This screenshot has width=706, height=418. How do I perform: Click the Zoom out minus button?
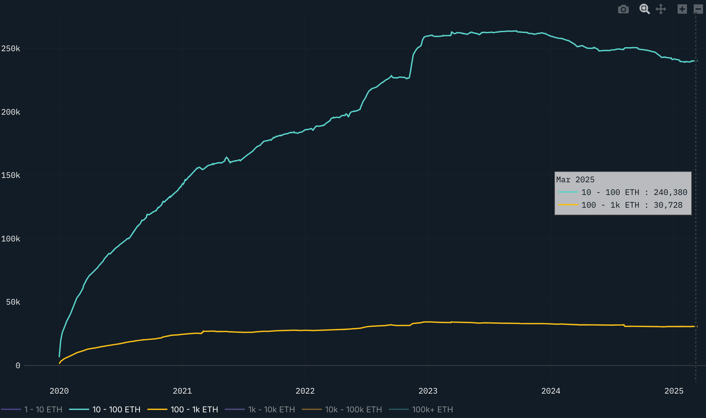point(698,9)
